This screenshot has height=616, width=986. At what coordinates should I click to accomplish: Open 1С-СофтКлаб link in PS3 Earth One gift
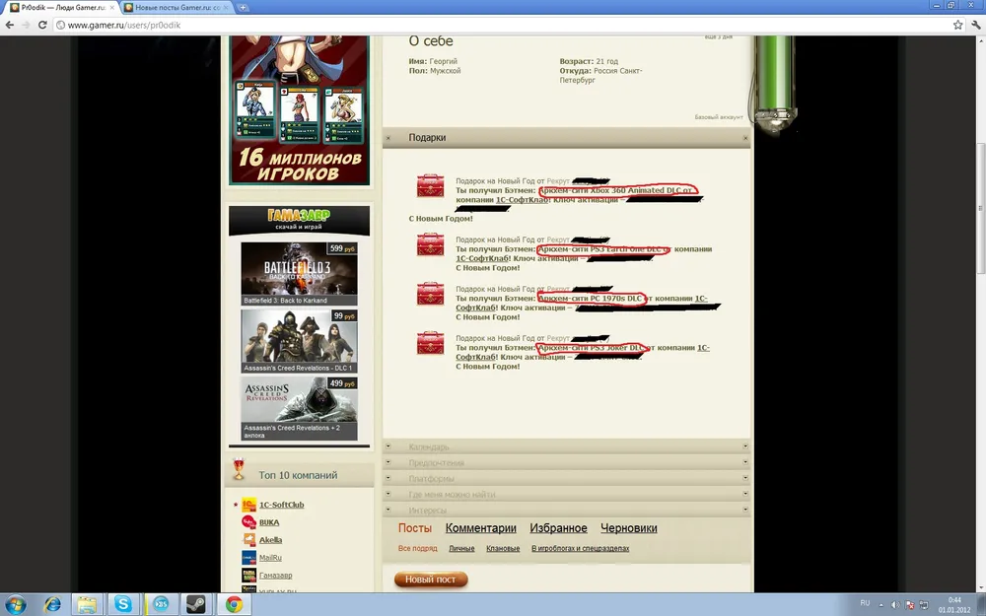pos(482,258)
